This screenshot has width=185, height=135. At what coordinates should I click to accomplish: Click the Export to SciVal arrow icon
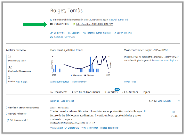[115, 33]
